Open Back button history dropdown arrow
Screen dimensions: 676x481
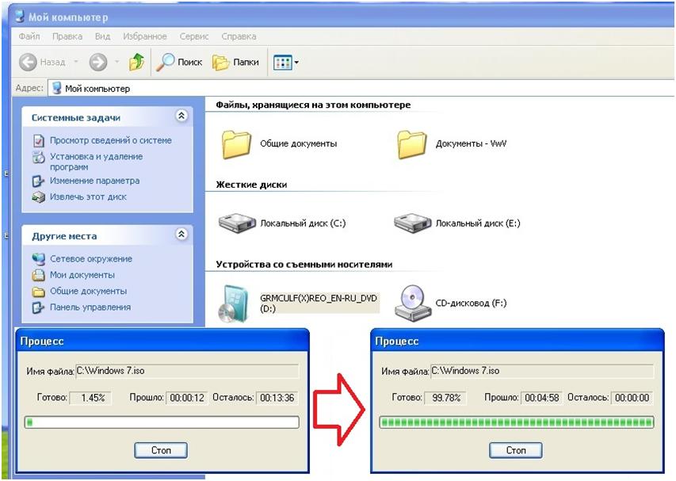(x=76, y=62)
